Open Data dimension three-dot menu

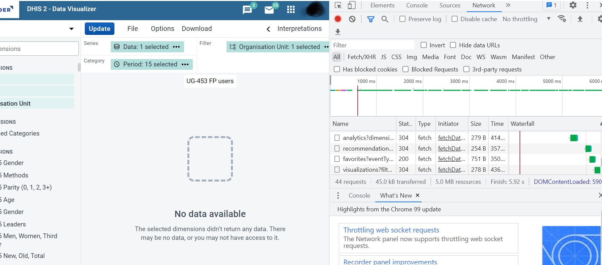coord(176,47)
